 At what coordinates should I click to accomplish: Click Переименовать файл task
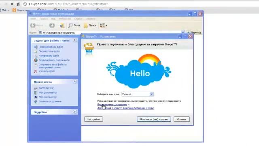(51, 47)
